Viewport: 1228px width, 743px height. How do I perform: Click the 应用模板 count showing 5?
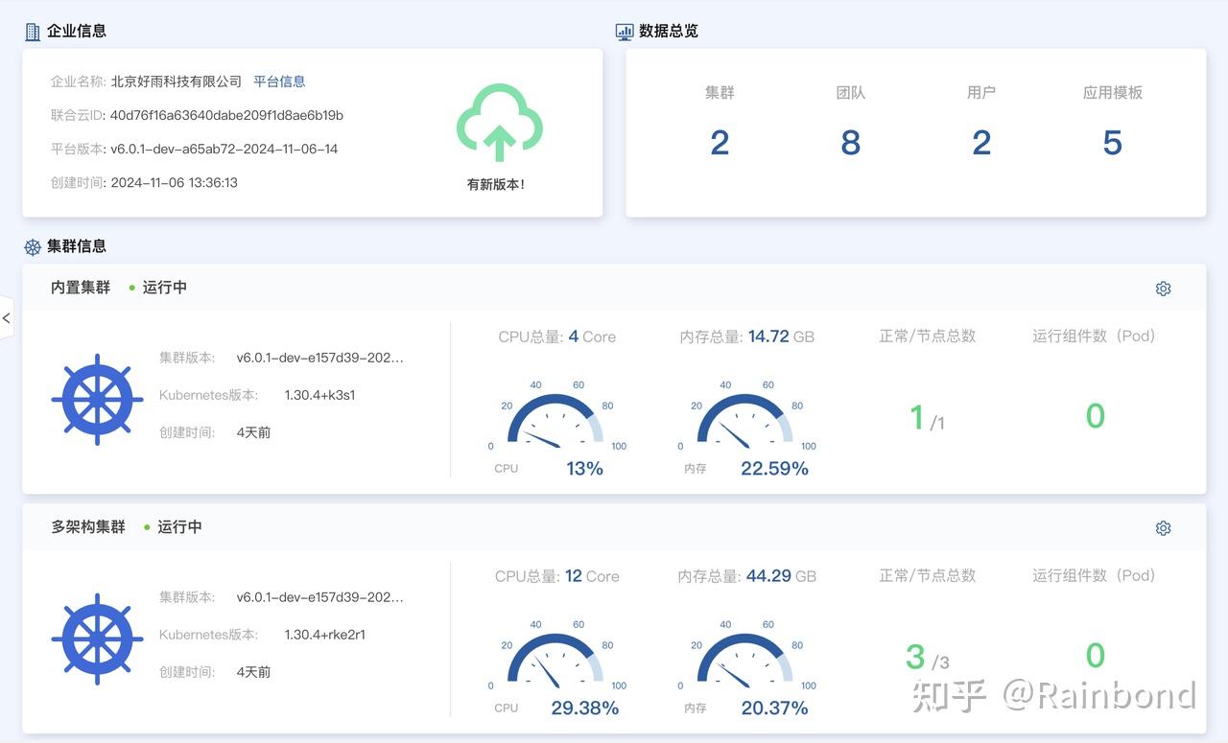coord(1112,143)
